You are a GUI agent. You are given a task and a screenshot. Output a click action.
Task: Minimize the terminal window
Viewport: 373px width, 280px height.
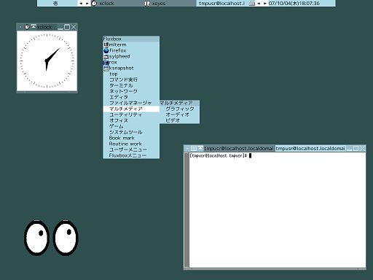(x=350, y=148)
